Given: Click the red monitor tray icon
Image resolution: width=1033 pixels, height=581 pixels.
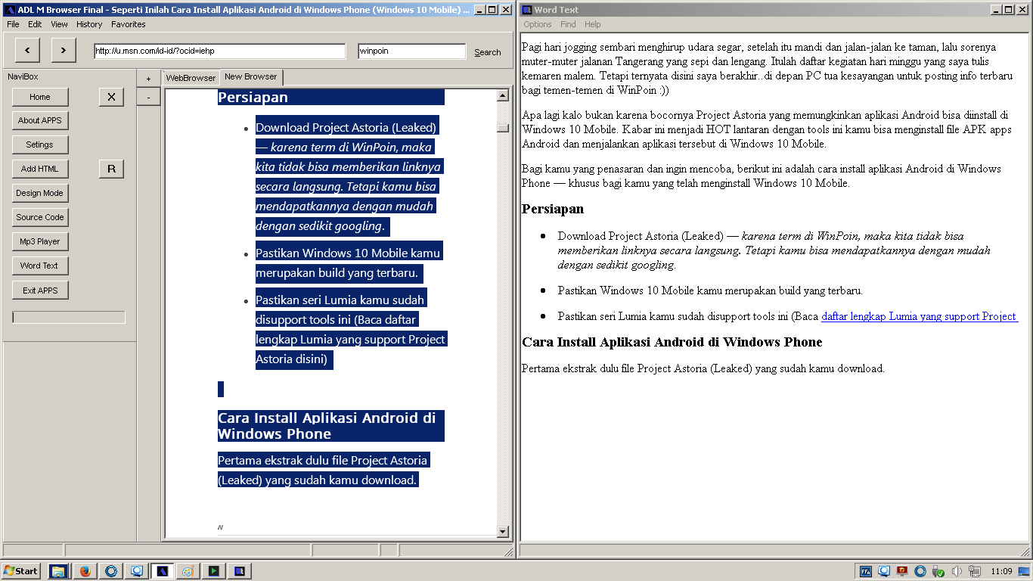Looking at the screenshot, I should coord(902,571).
